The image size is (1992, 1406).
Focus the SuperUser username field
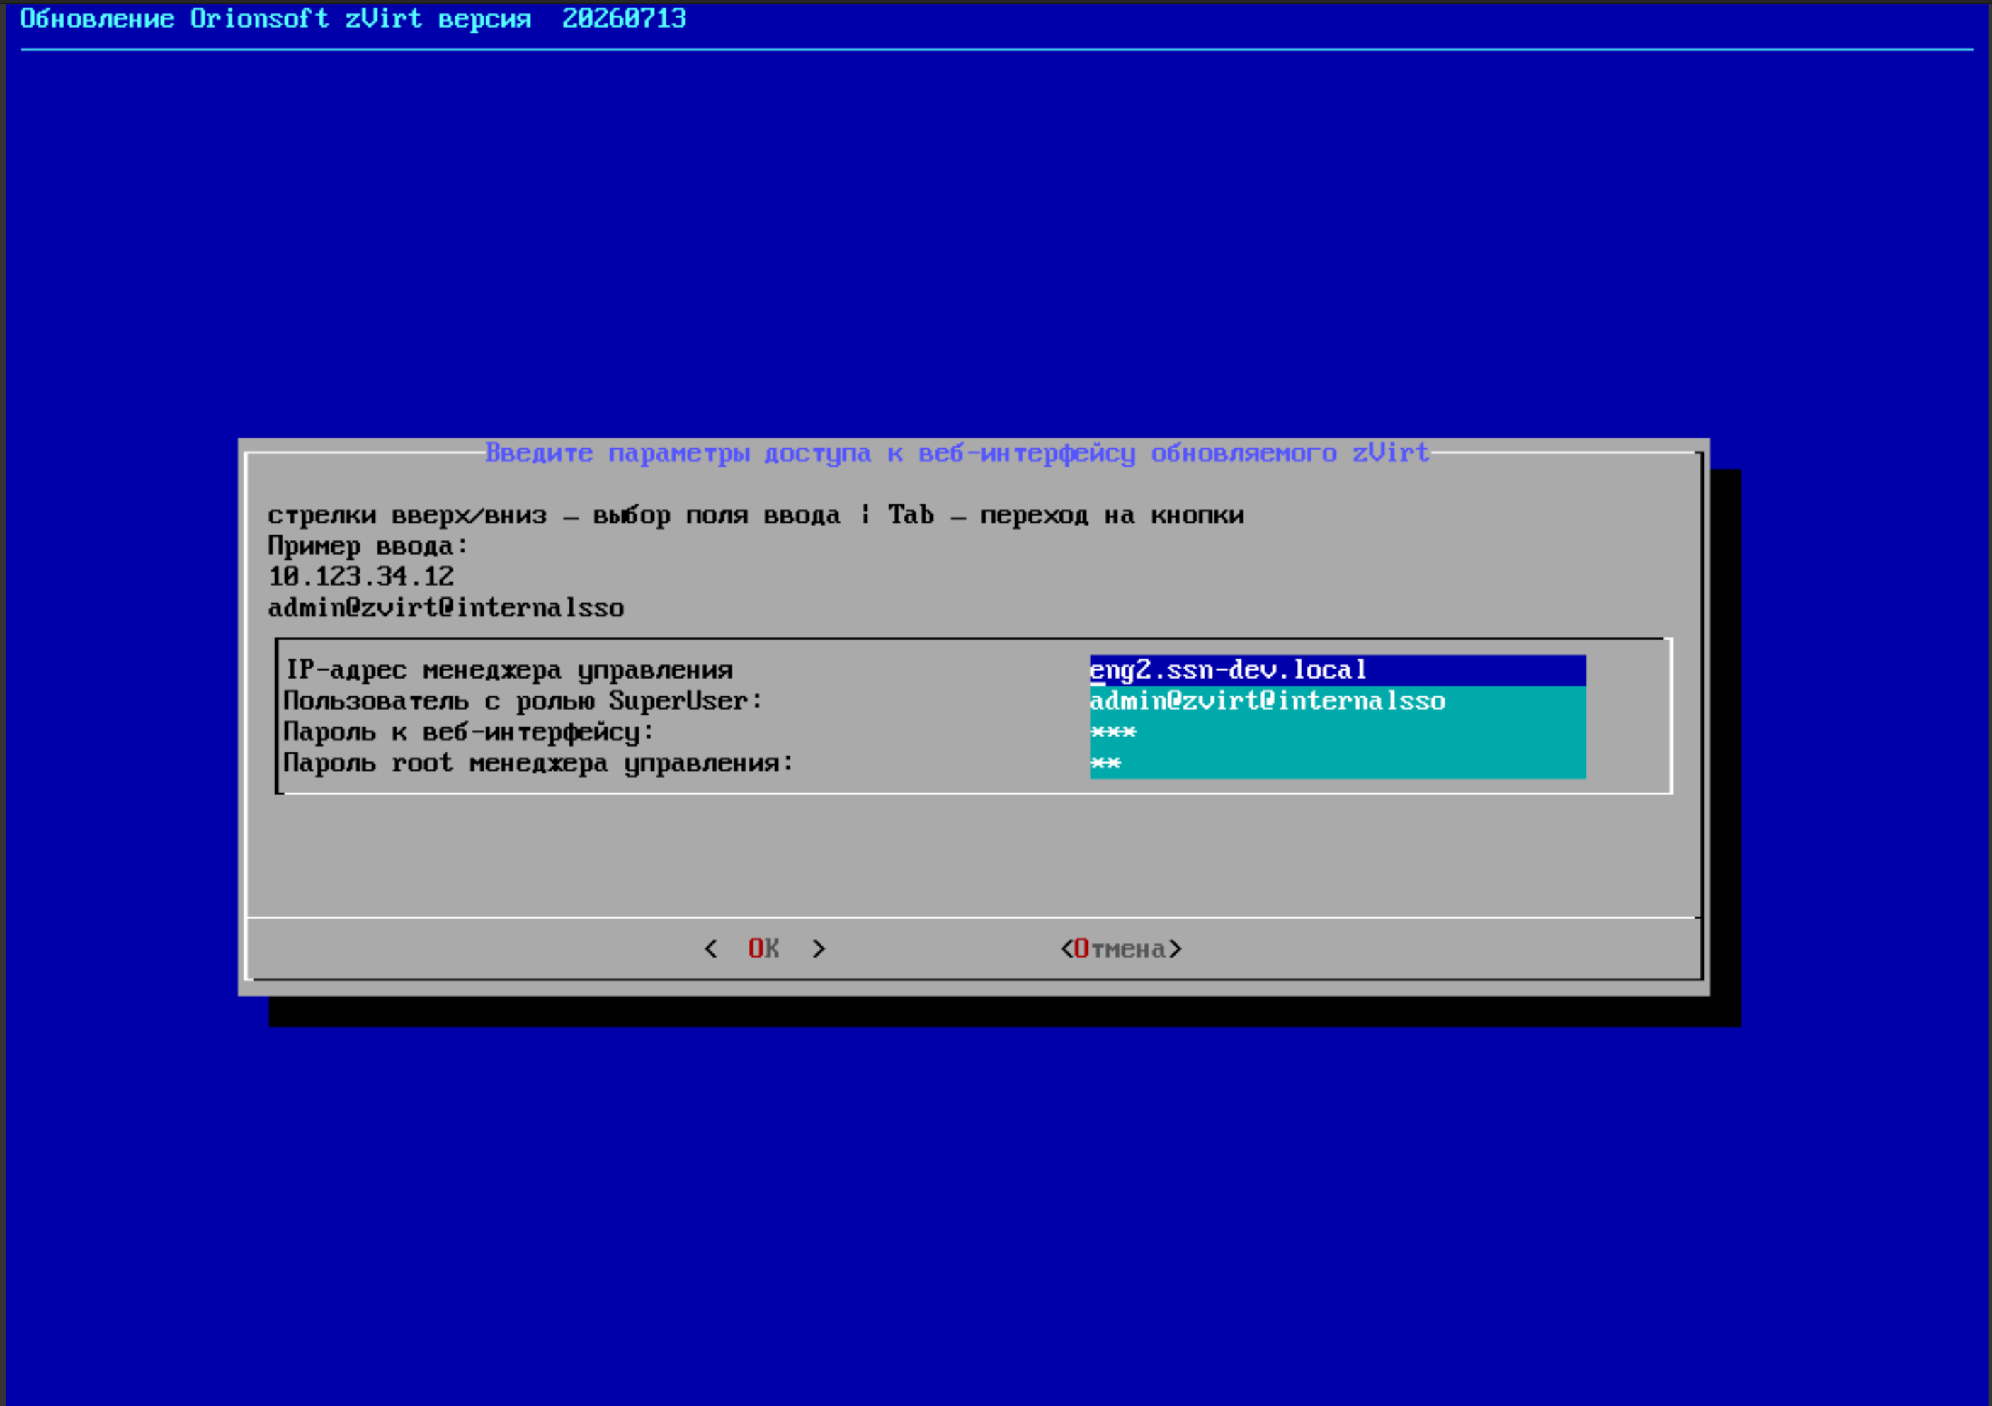point(1337,701)
